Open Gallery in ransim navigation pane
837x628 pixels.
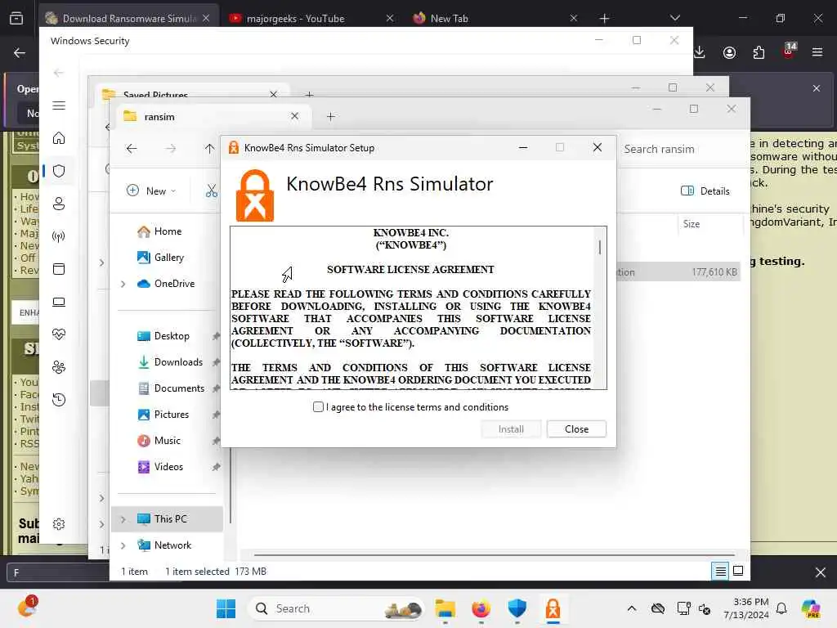tap(161, 258)
